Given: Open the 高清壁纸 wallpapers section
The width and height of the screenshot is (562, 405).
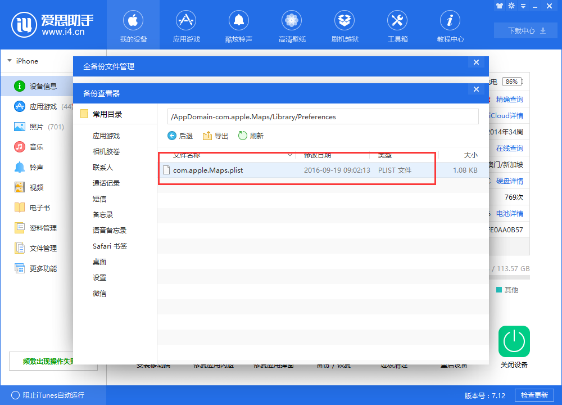Looking at the screenshot, I should (292, 25).
